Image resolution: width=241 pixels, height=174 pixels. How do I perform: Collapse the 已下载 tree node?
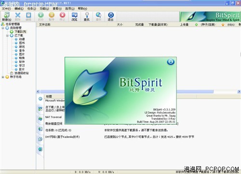tap(7, 35)
